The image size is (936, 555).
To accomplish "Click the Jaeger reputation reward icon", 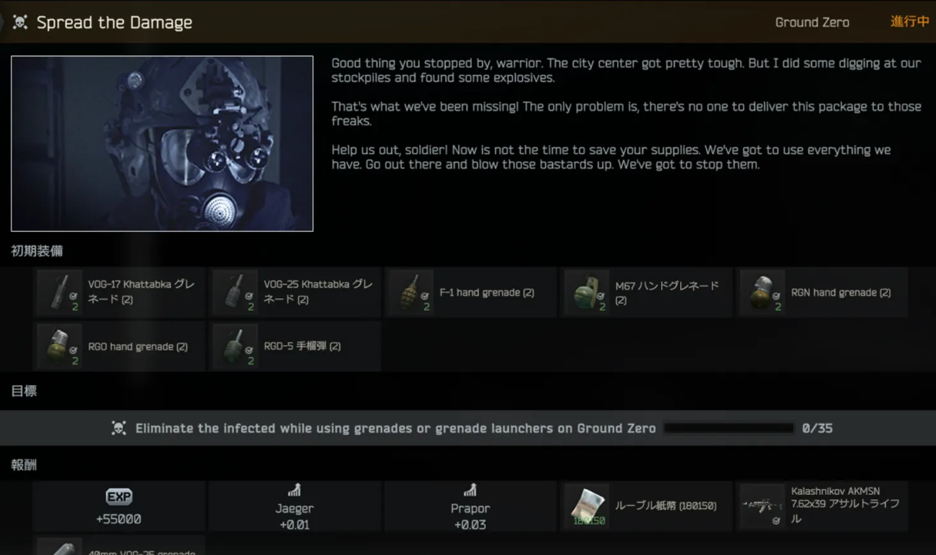I will pos(294,490).
